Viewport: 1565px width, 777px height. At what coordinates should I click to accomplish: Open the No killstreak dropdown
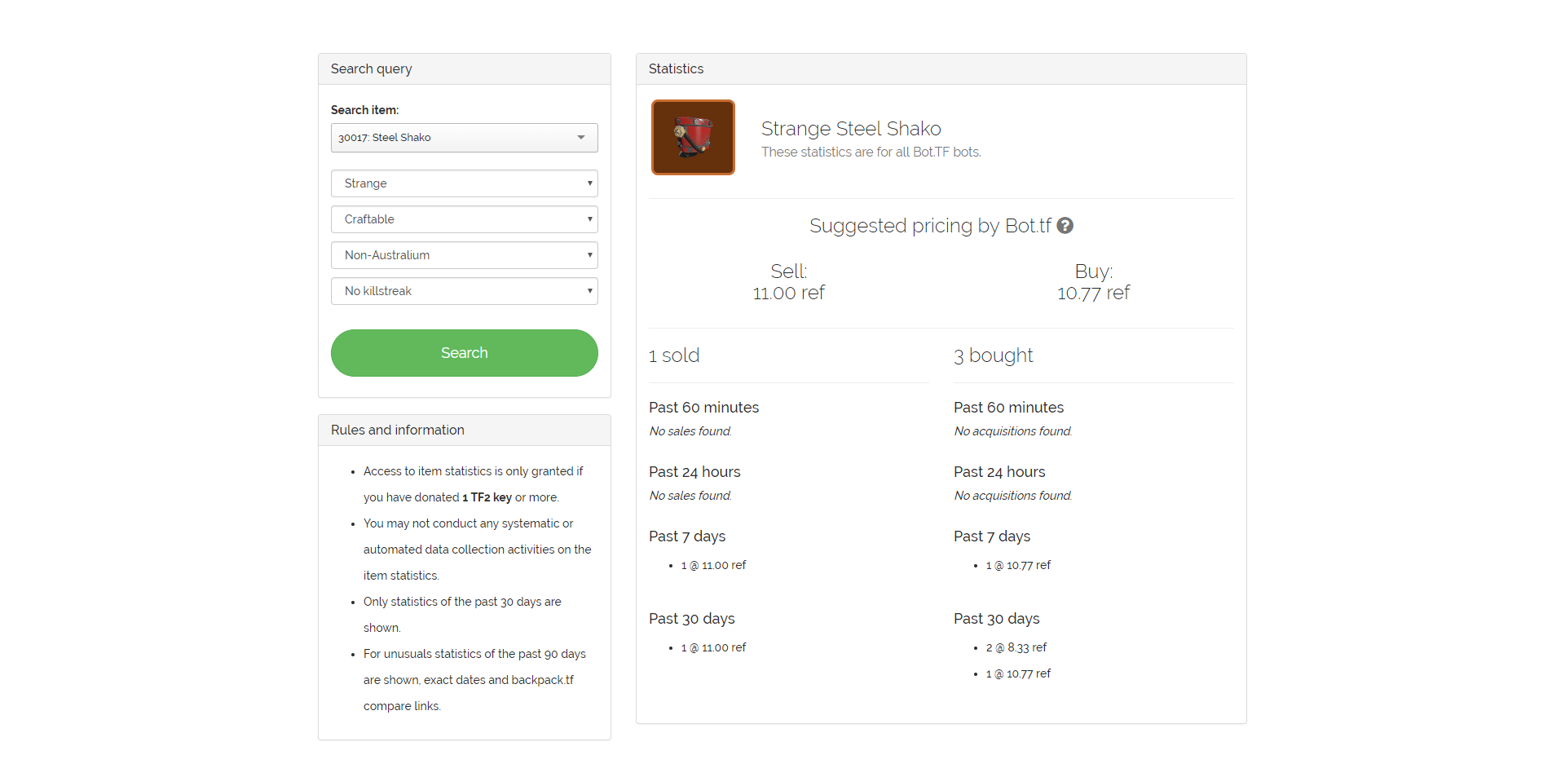[464, 291]
